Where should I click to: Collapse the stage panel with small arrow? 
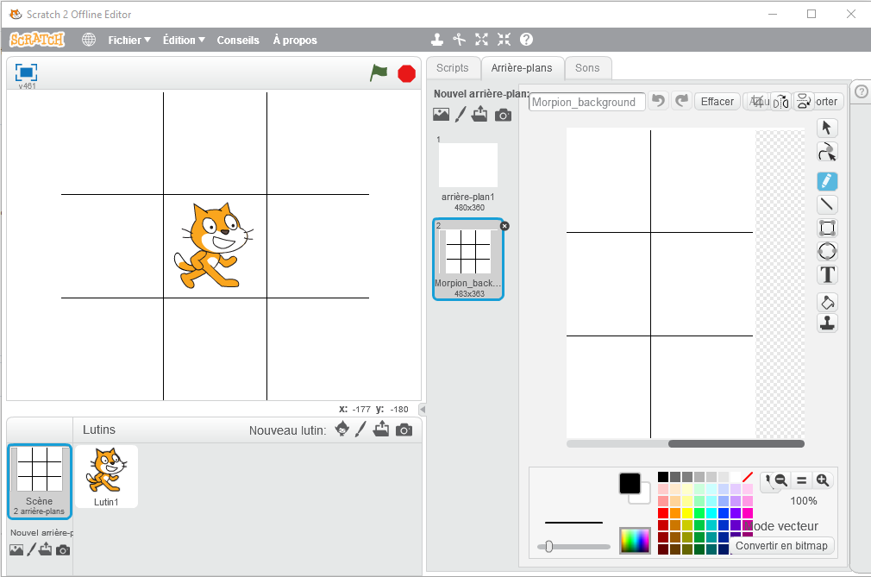[423, 409]
